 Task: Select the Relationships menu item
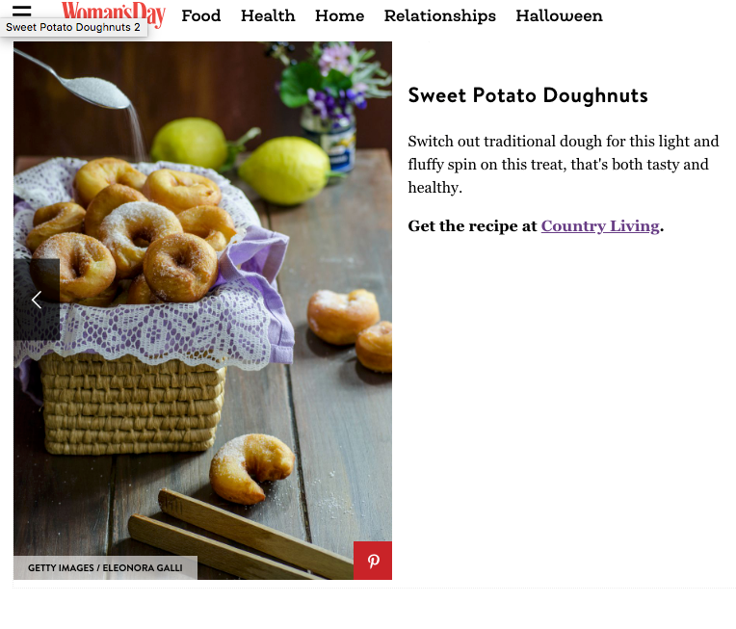pos(440,15)
